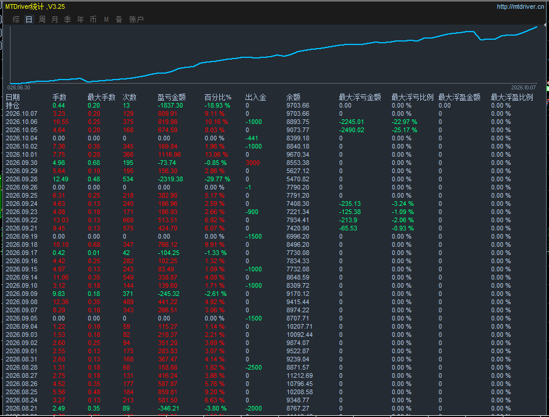Open the http://mtdriver.cn link

[520, 6]
